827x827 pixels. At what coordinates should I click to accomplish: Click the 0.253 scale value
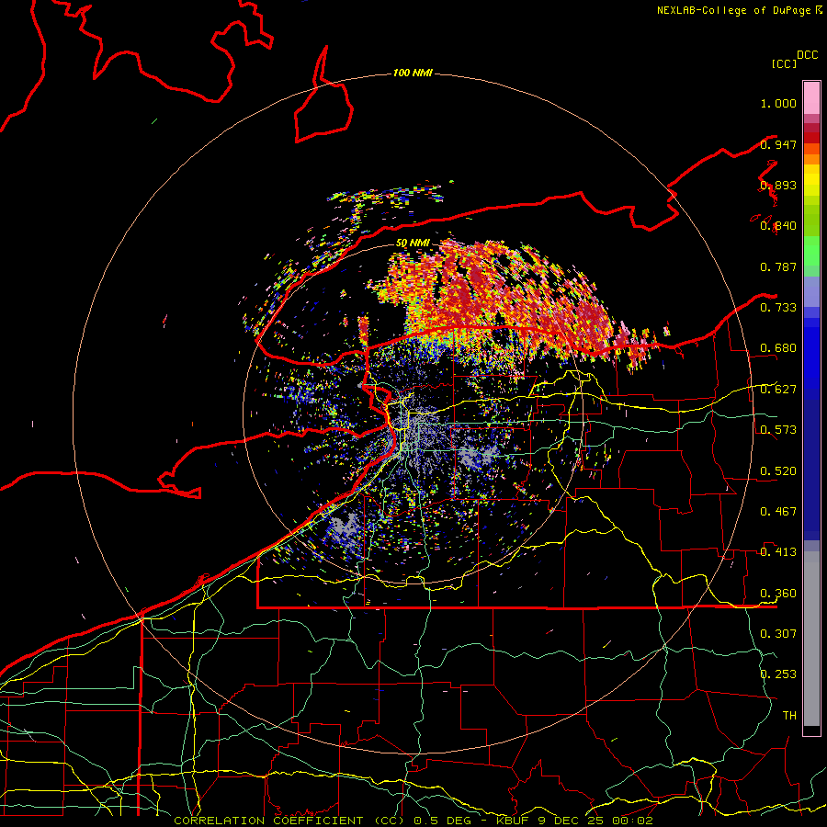point(778,674)
